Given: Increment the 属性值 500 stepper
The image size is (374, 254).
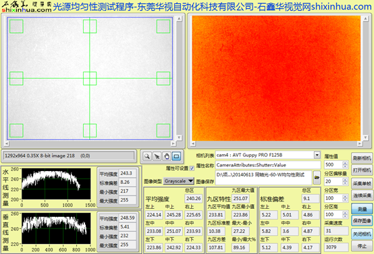Looking at the screenshot, I should pyautogui.click(x=345, y=163).
